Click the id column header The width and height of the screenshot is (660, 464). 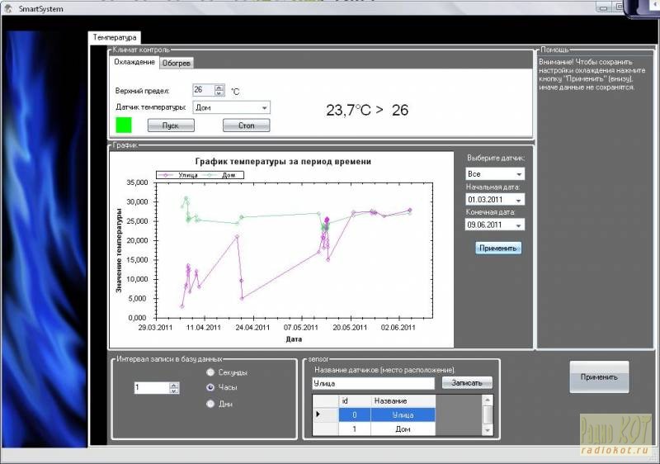coord(355,401)
